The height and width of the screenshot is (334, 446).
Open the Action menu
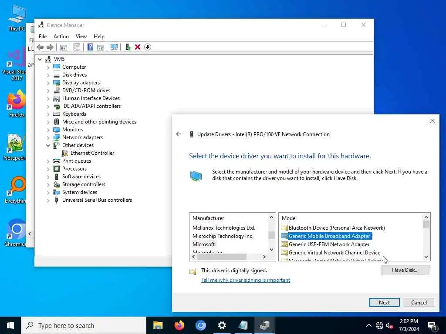(x=61, y=37)
